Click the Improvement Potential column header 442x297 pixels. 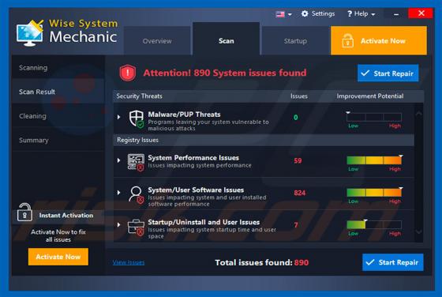coord(370,96)
